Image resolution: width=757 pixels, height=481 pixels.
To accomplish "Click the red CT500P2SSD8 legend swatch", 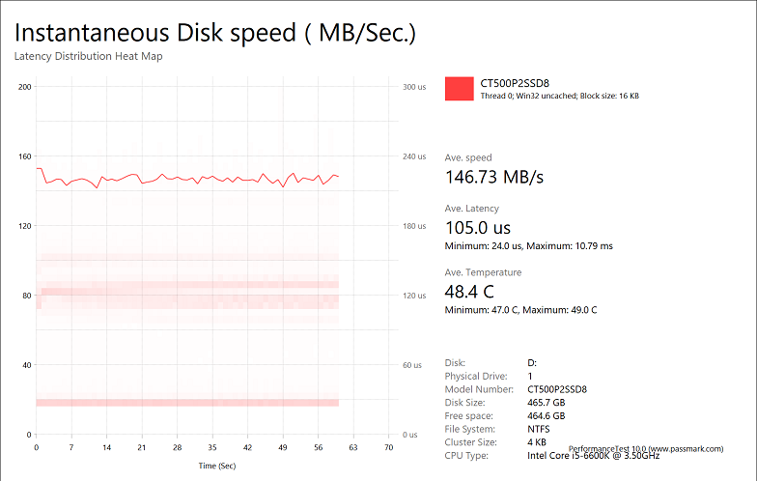I will (x=460, y=89).
